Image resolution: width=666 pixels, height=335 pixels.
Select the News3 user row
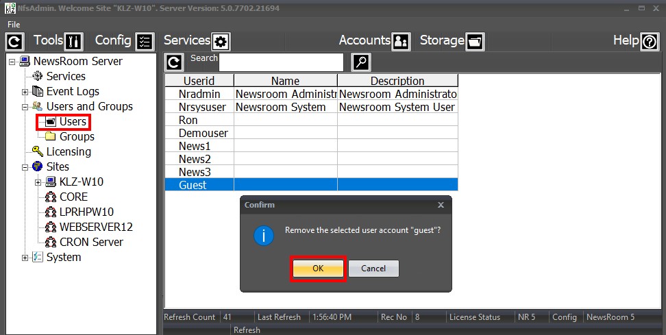point(311,172)
